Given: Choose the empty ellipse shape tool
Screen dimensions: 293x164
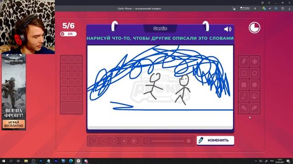Looking at the screenshot, I should 255,73.
